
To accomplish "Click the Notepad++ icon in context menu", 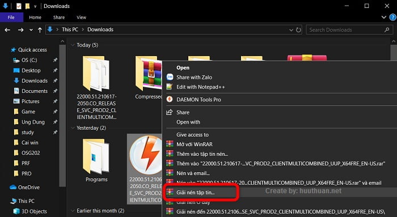I will tap(170, 87).
